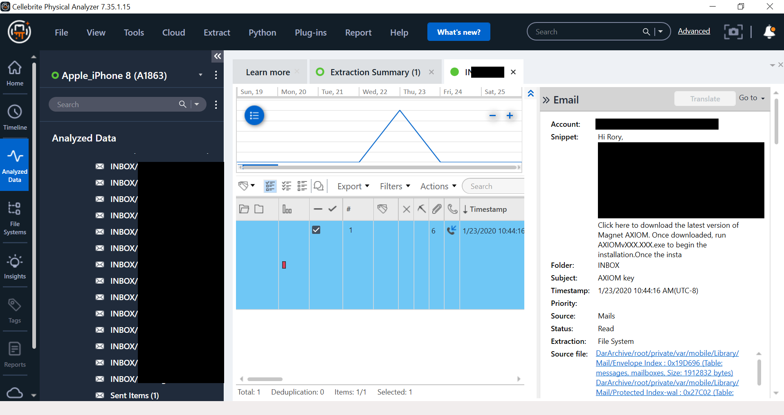Collapse the left panel with double-chevron icon

point(218,56)
